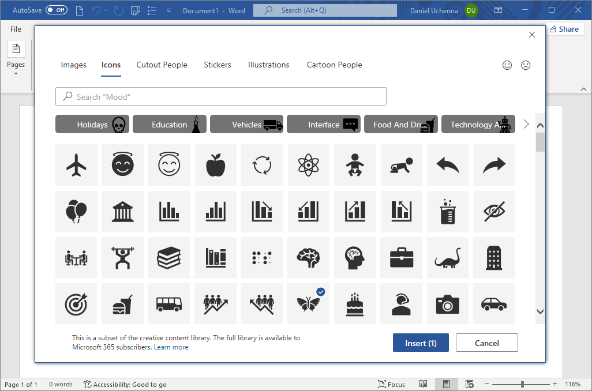Screen dimensions: 592x391
Task: Click the Insert (1) button
Action: pos(421,342)
